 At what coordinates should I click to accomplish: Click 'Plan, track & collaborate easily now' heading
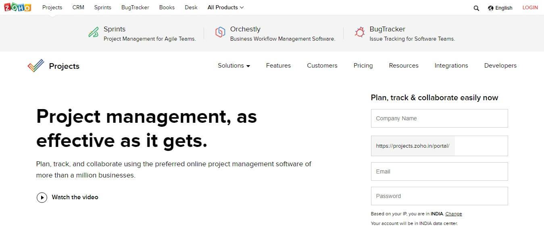click(434, 97)
